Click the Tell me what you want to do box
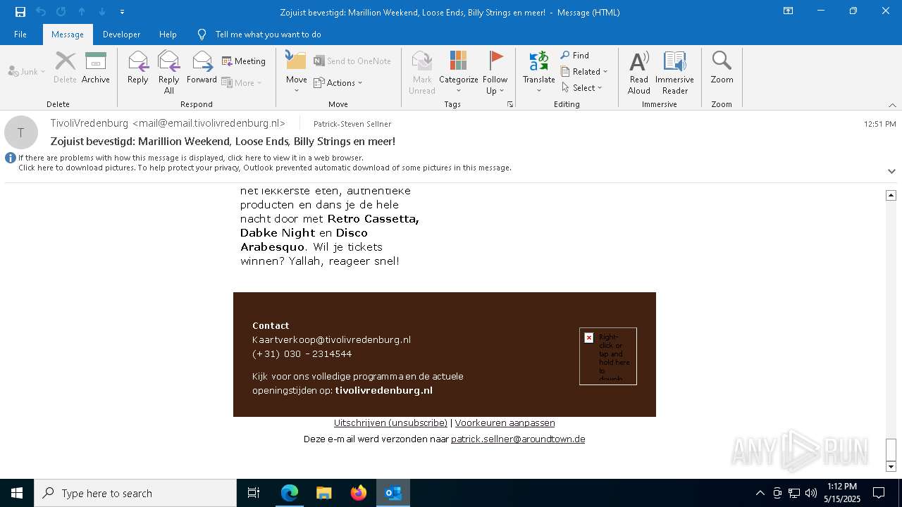This screenshot has height=507, width=902. [x=268, y=35]
